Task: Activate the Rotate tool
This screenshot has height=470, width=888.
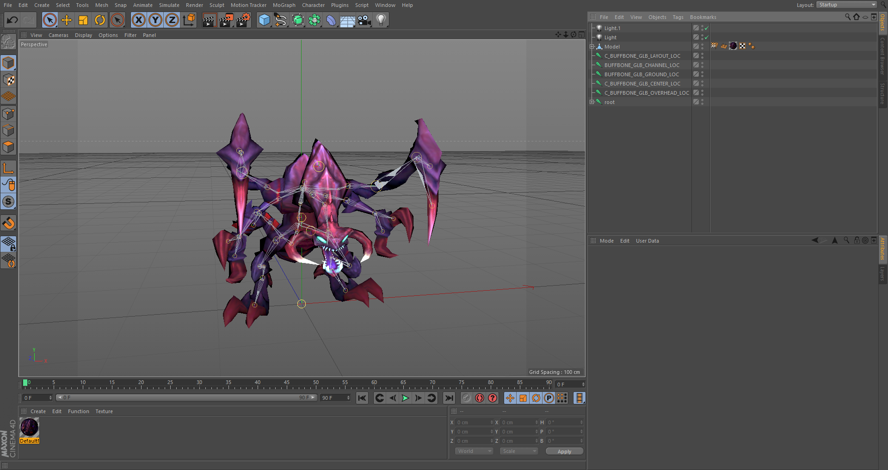Action: (x=100, y=20)
